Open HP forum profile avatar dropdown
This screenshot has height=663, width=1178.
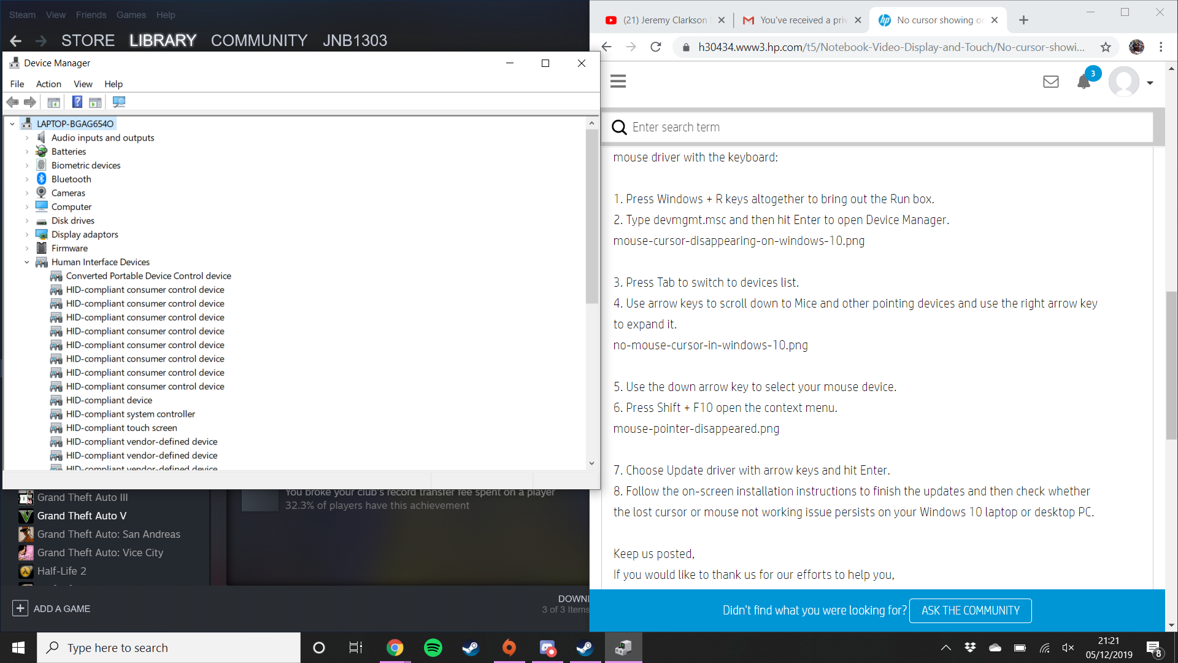pos(1150,82)
